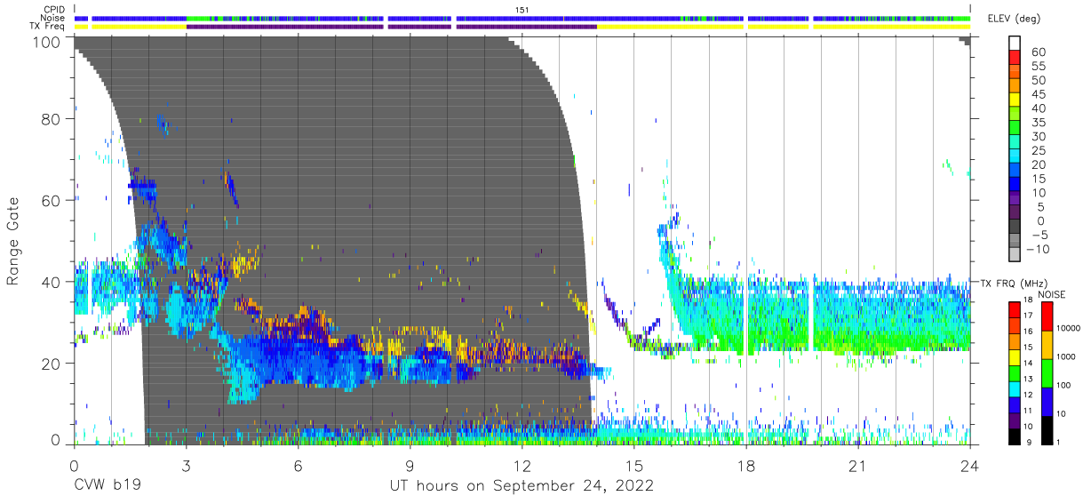Click the hour 3 tick on the time axis
The image size is (1091, 504).
point(186,466)
